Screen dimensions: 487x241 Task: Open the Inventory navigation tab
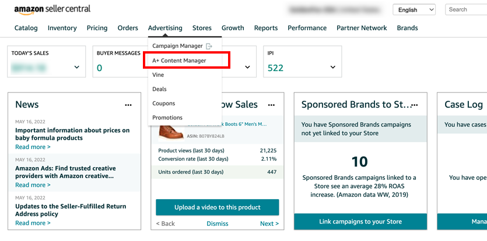(x=62, y=28)
